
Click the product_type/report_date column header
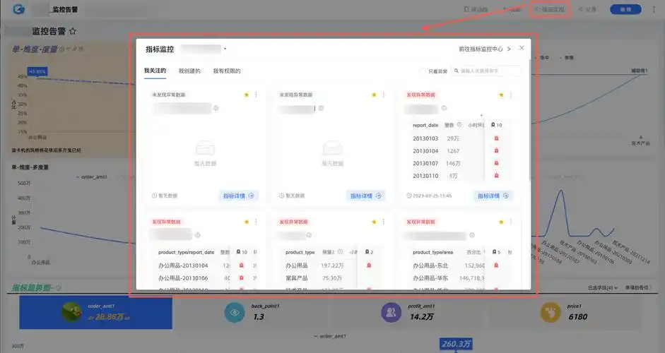pos(186,252)
